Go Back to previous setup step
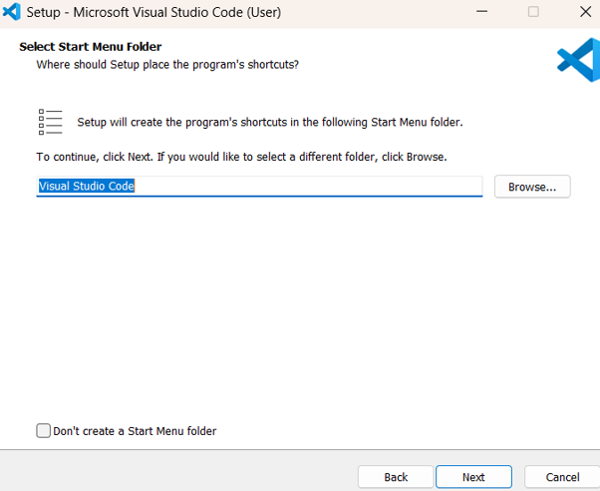600x491 pixels. coord(396,477)
